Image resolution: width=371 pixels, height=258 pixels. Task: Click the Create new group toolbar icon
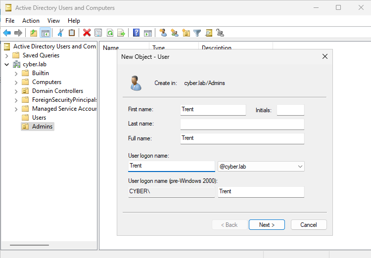pos(175,33)
